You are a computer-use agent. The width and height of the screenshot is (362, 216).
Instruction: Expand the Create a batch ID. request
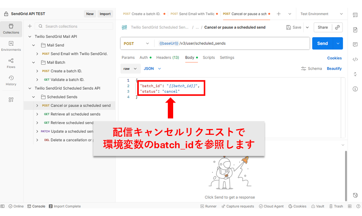tap(37, 71)
